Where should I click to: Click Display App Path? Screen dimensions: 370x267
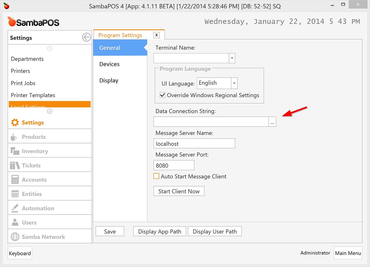(x=159, y=231)
